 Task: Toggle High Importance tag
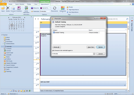coord(73,10)
